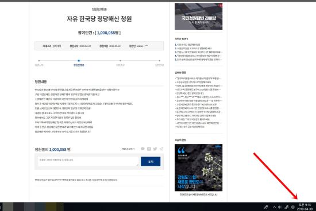Open the 강원도의 힘 flower banner image
Viewport: 316px width, 211px height.
(x=199, y=167)
